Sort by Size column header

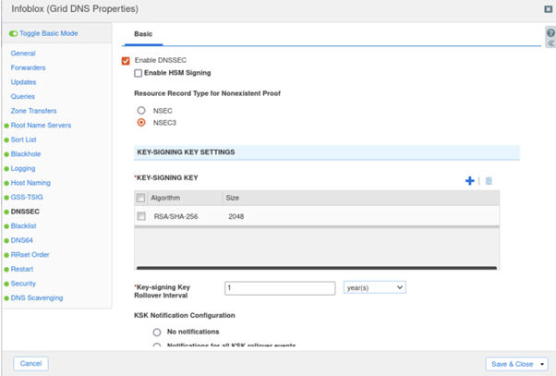pyautogui.click(x=233, y=198)
